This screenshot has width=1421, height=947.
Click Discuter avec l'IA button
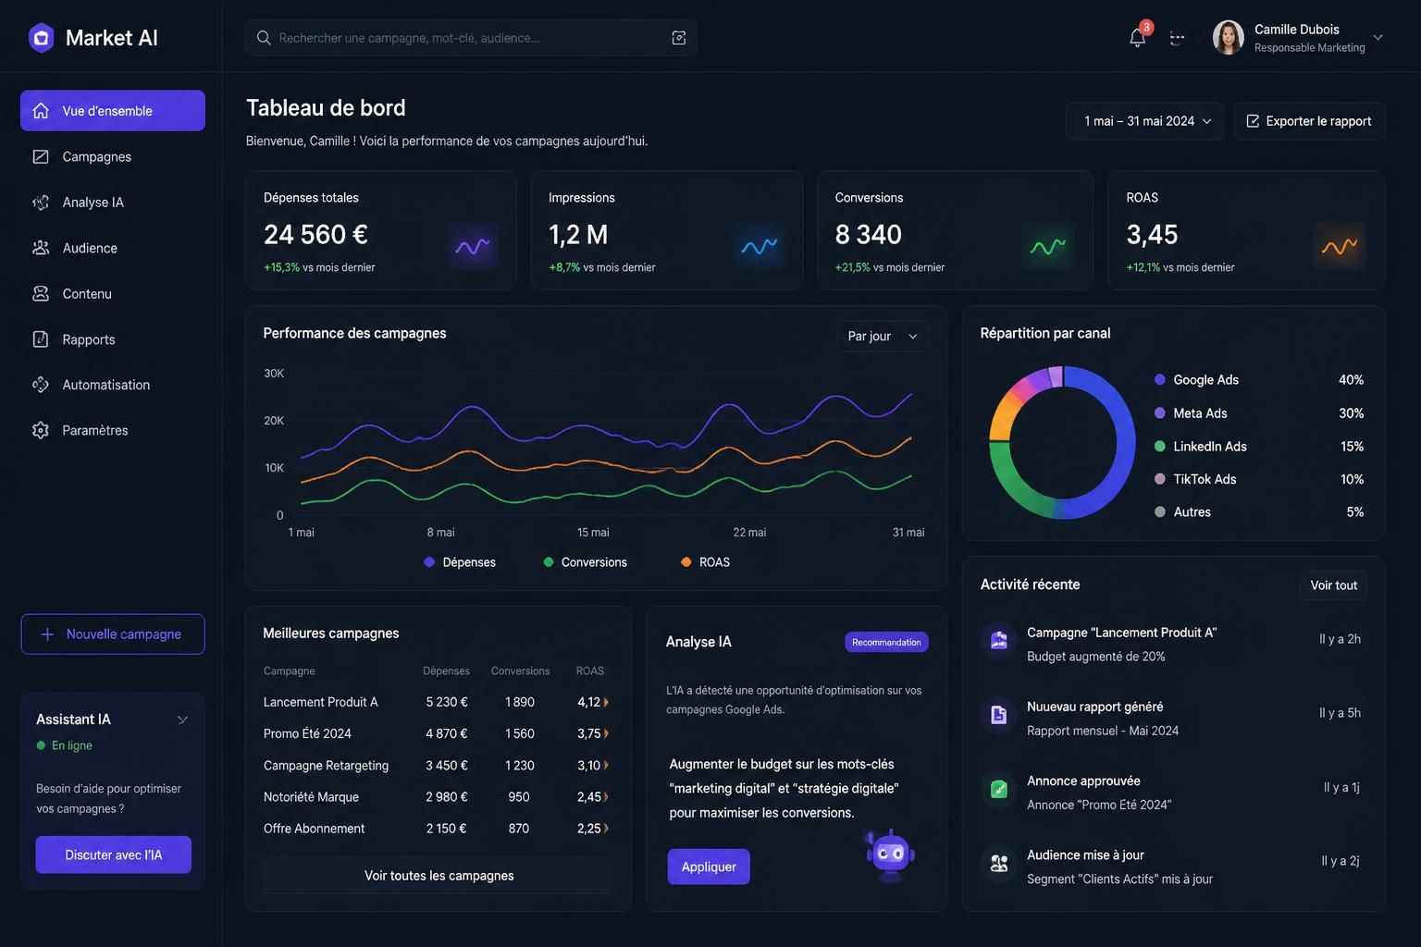[114, 855]
